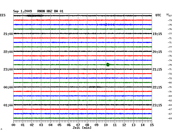
Task: Click minute tick label 02
Action: [32, 125]
